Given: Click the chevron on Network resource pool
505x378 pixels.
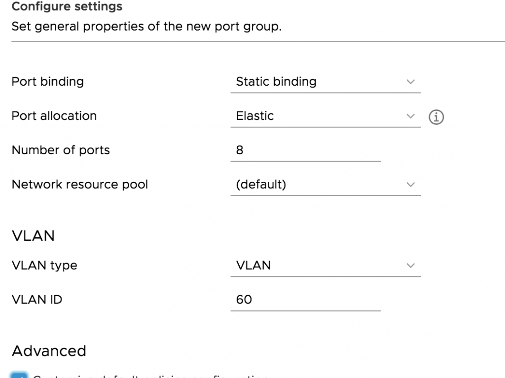Looking at the screenshot, I should (410, 184).
